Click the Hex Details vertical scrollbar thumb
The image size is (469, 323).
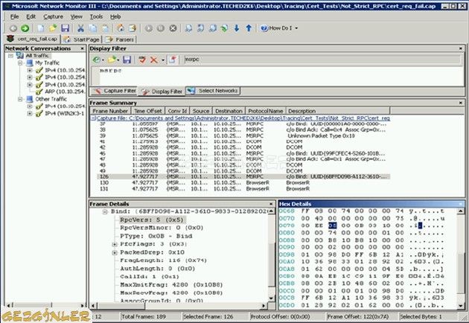[460, 274]
